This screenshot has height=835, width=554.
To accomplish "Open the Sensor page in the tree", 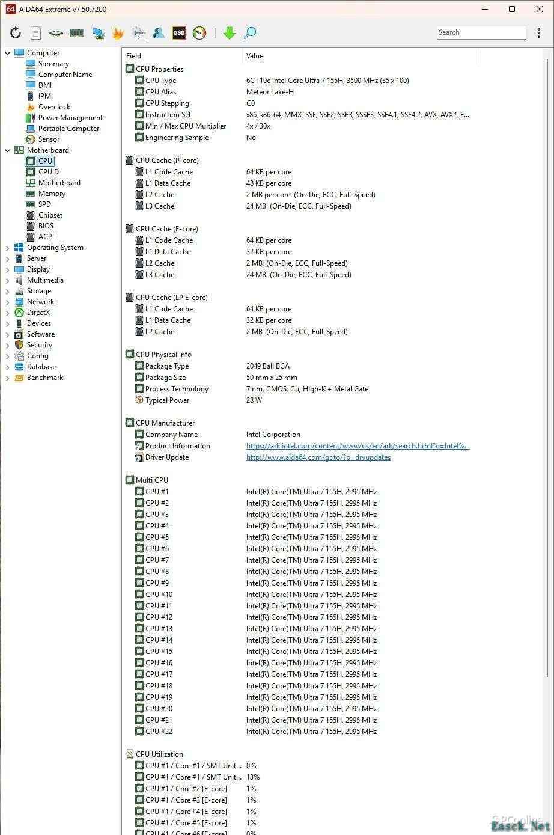I will click(49, 139).
